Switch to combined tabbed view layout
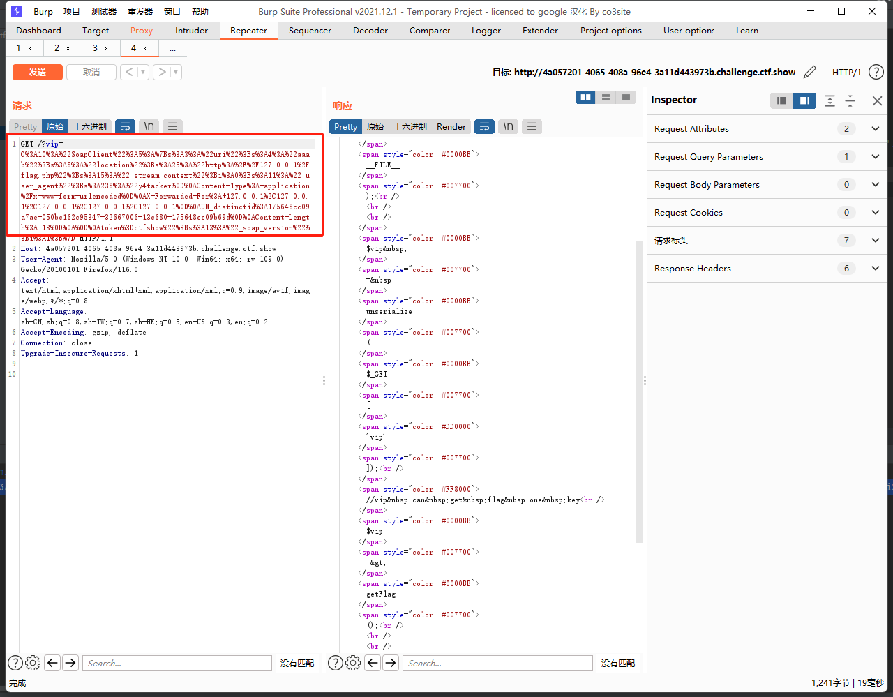 (x=626, y=98)
